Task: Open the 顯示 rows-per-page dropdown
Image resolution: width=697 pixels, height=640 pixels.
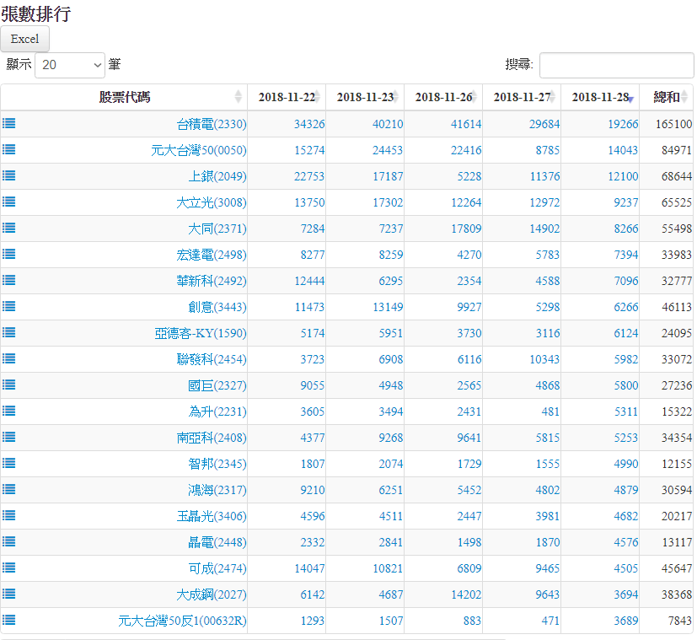Action: [x=70, y=65]
